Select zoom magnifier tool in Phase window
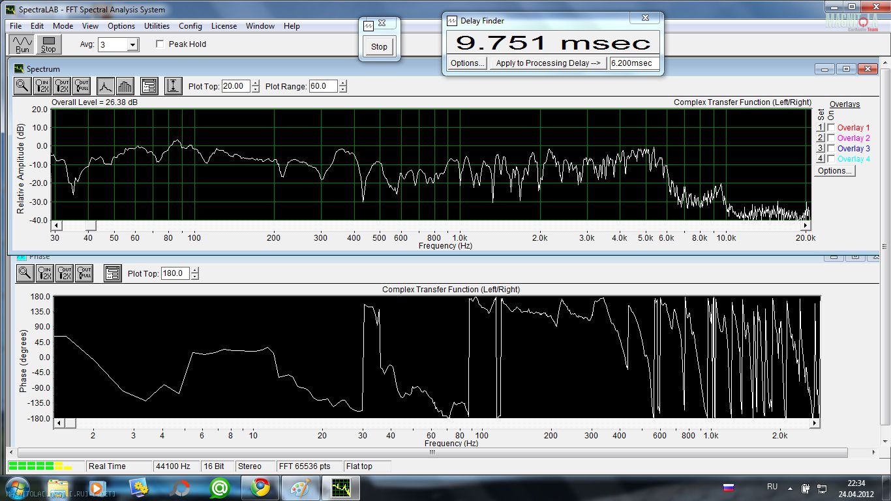This screenshot has height=501, width=891. pyautogui.click(x=25, y=273)
